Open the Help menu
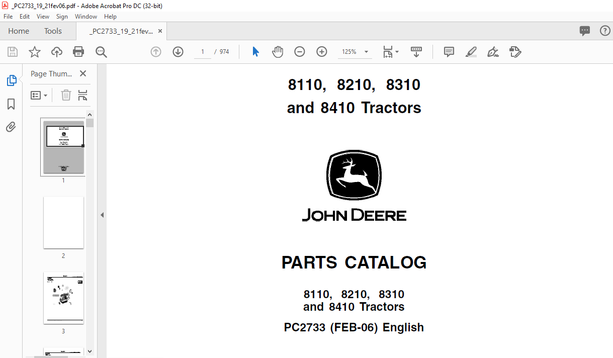Image resolution: width=613 pixels, height=358 pixels. tap(110, 17)
